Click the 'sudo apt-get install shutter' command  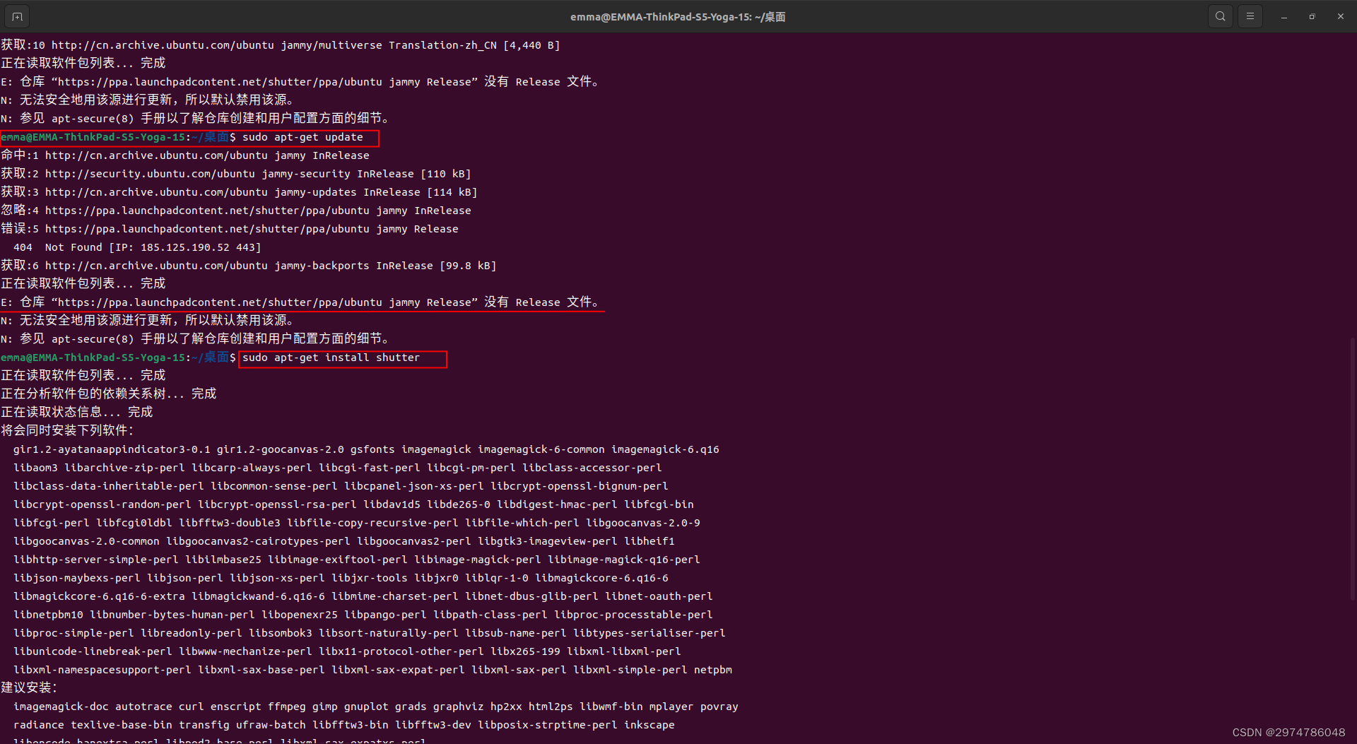click(331, 358)
